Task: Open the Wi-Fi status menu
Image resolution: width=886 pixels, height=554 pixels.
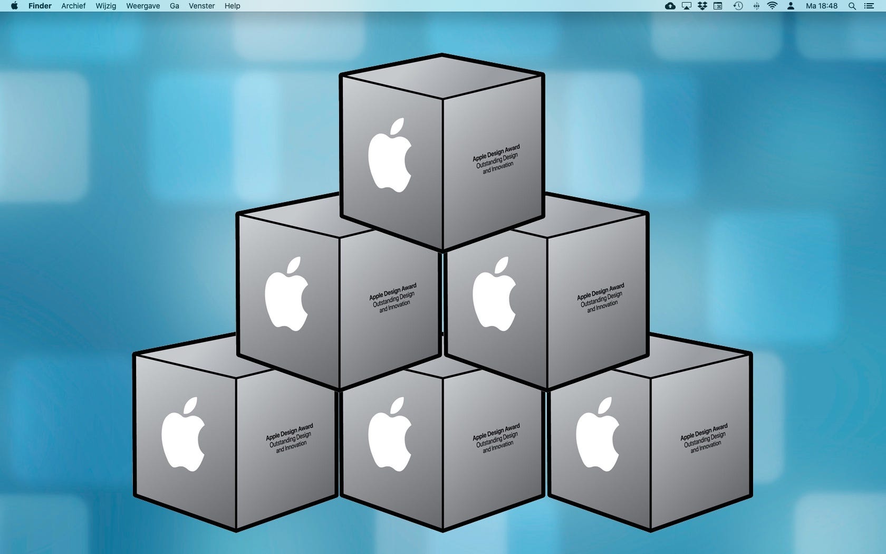Action: 773,6
